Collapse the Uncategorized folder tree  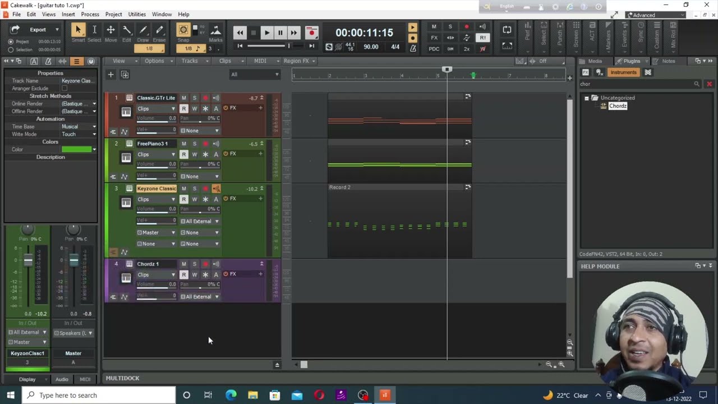pos(587,98)
